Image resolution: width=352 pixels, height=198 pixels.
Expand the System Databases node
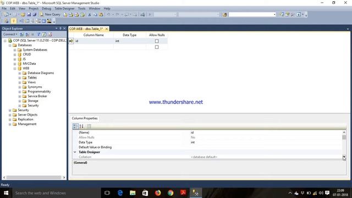coord(15,50)
